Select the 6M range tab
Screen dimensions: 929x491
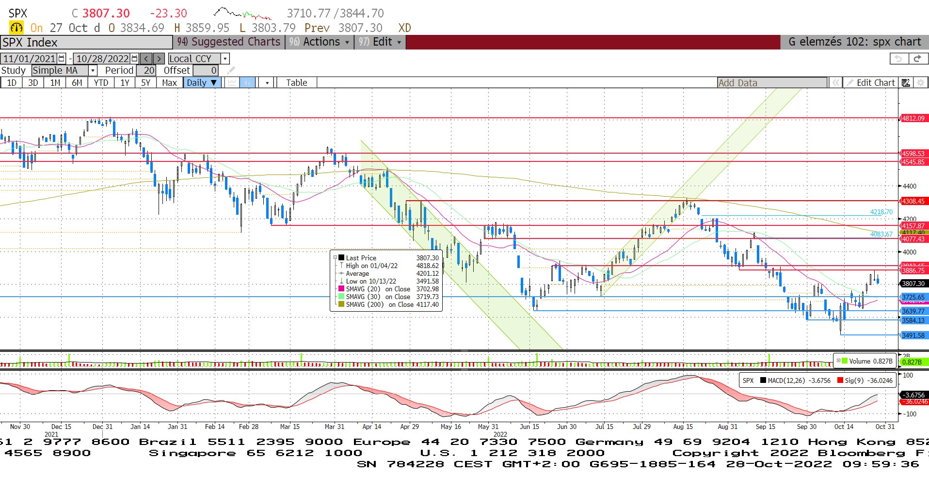[77, 83]
